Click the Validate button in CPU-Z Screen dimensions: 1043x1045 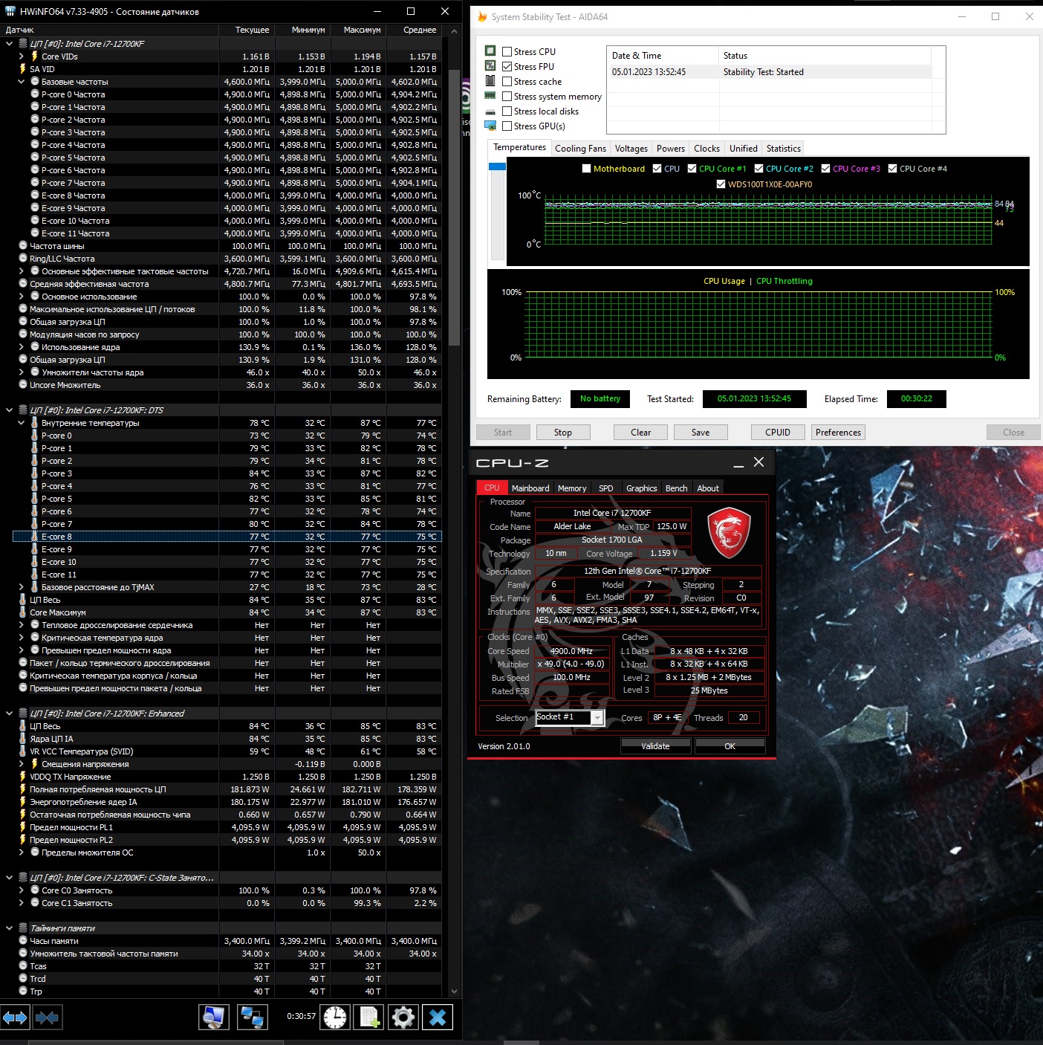coord(655,746)
